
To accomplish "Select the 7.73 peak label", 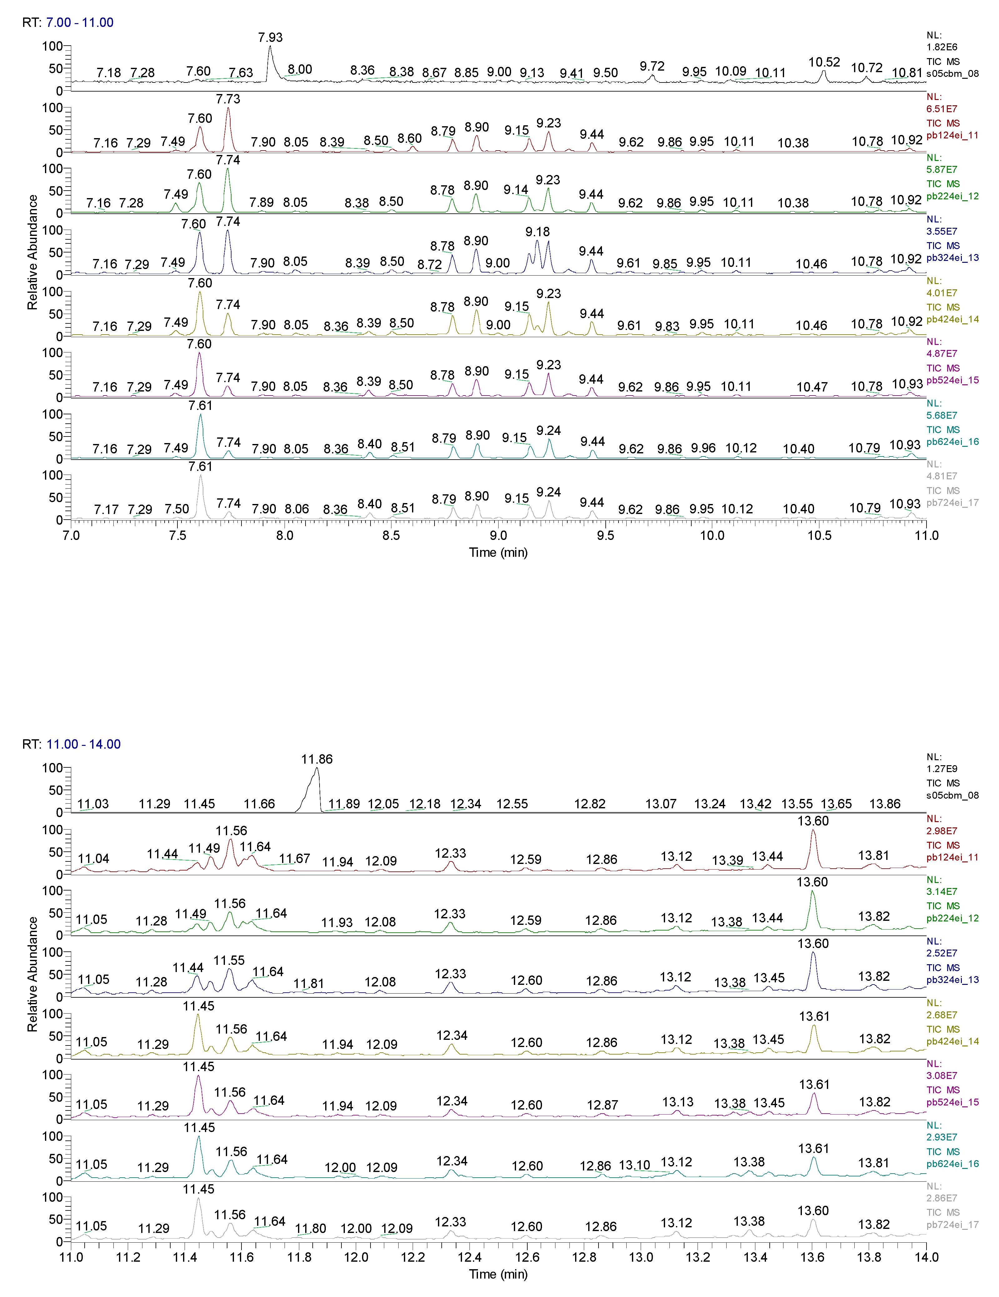I will point(228,99).
